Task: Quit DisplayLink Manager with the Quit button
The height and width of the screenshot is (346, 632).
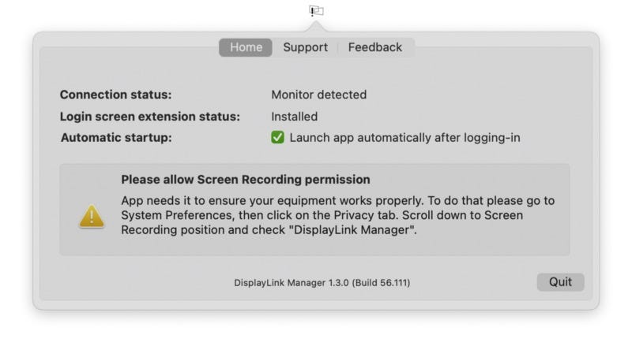Action: tap(560, 282)
